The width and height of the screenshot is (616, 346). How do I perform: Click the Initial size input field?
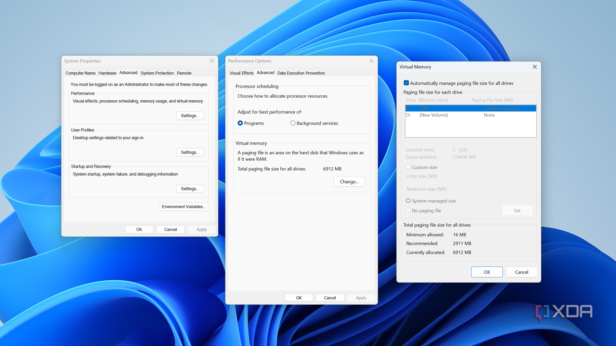pyautogui.click(x=468, y=176)
